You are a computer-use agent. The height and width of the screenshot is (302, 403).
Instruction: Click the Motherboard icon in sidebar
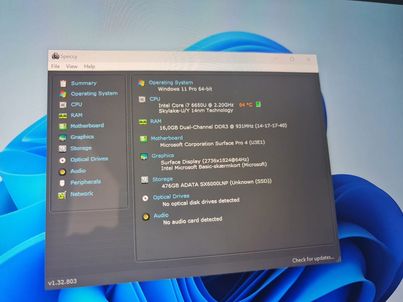[x=63, y=126]
